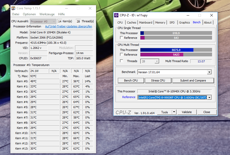Open the Datei menu in Core Temp
230x155 pixels.
[16, 14]
